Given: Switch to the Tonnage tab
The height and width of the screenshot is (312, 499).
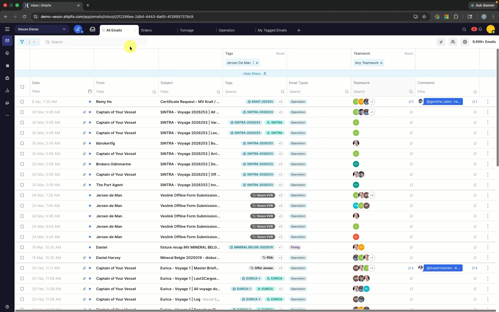Looking at the screenshot, I should (x=187, y=30).
